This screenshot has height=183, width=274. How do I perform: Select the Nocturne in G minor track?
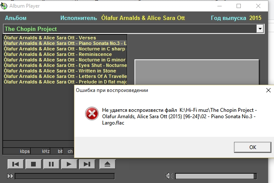tap(65, 60)
